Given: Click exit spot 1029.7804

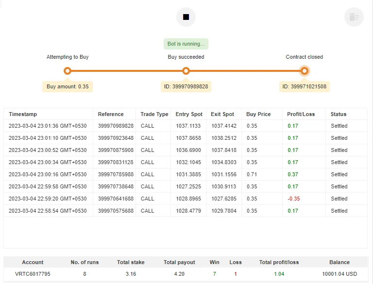Looking at the screenshot, I should tap(224, 211).
